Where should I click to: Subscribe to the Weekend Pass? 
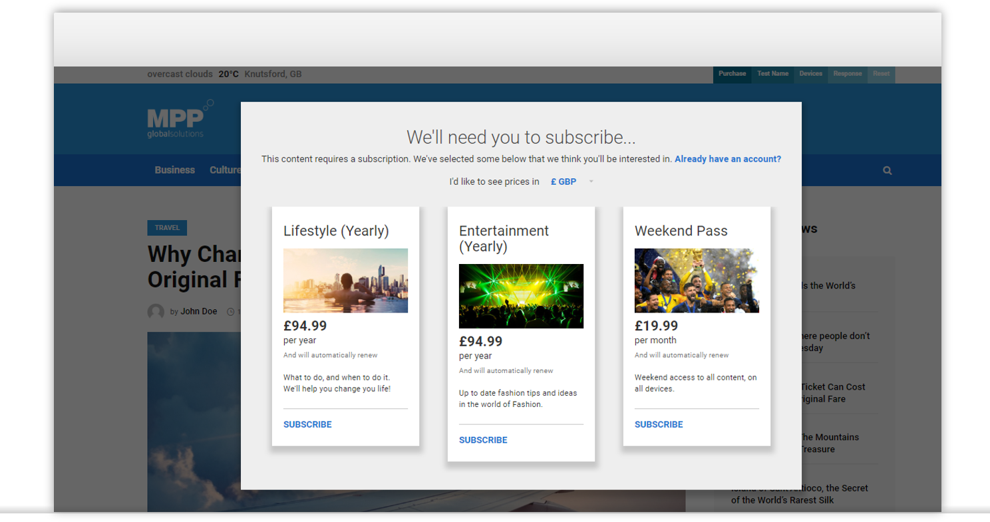click(659, 424)
